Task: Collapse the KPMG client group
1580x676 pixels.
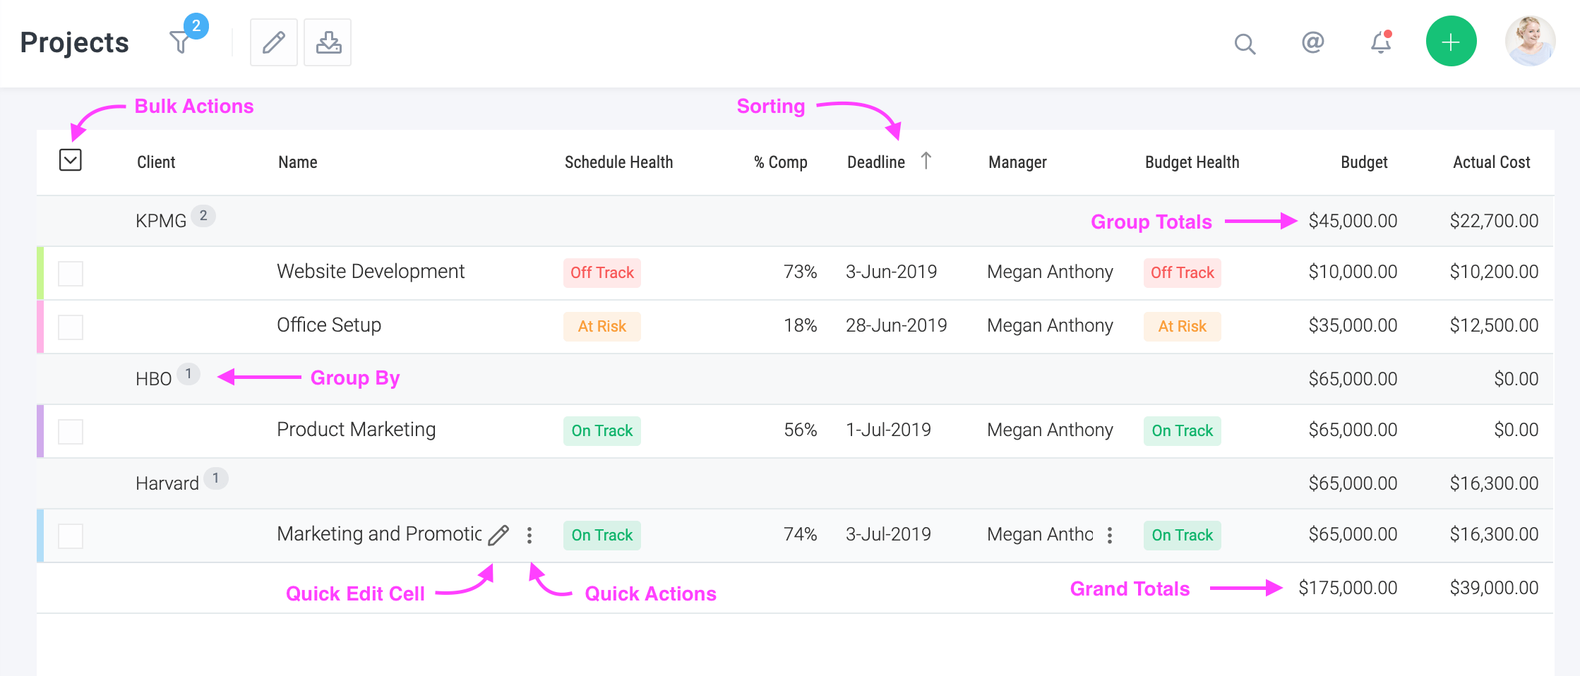Action: point(161,221)
